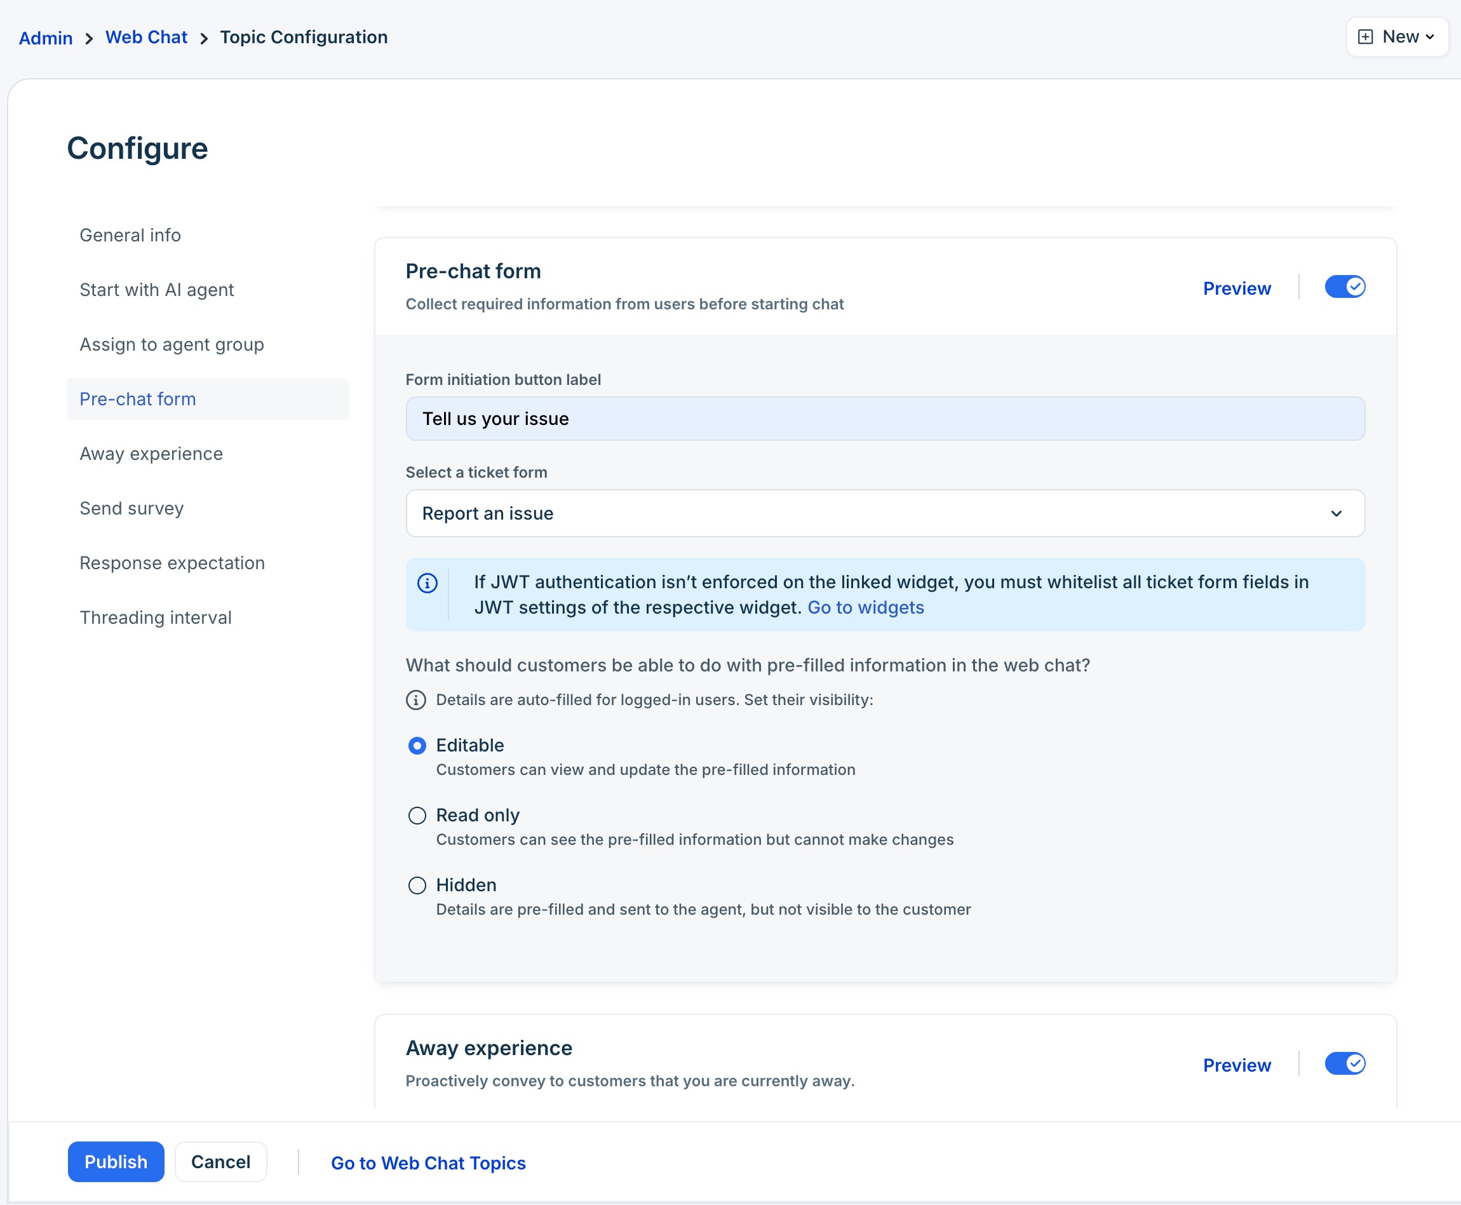The width and height of the screenshot is (1461, 1205).
Task: Click the info icon beside auto-filled details
Action: click(x=415, y=699)
